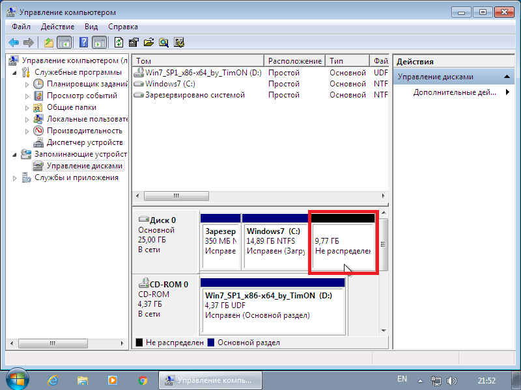Show hidden tray icons arrow
Image resolution: width=521 pixels, height=390 pixels.
[x=420, y=381]
